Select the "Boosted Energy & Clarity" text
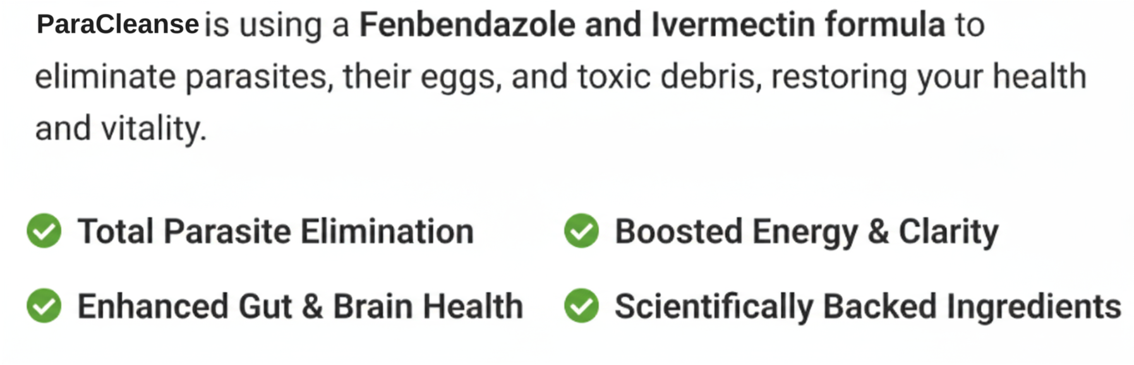This screenshot has width=1134, height=365. pyautogui.click(x=807, y=231)
